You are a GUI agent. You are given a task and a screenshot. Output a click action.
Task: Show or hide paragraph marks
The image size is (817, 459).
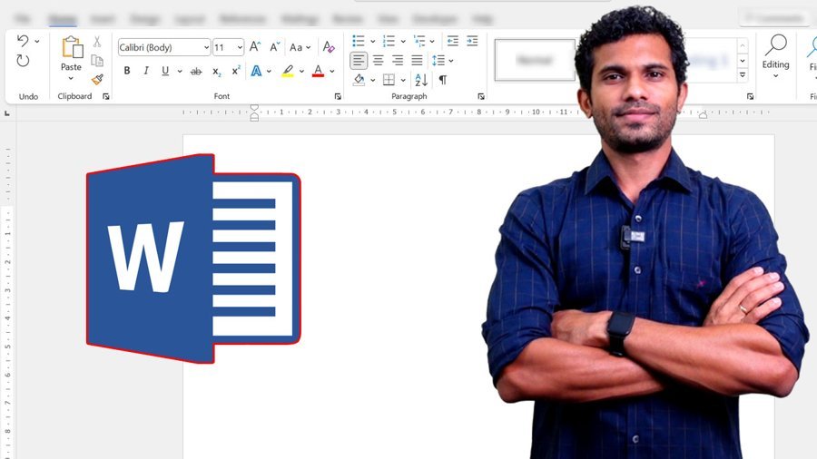pos(442,80)
